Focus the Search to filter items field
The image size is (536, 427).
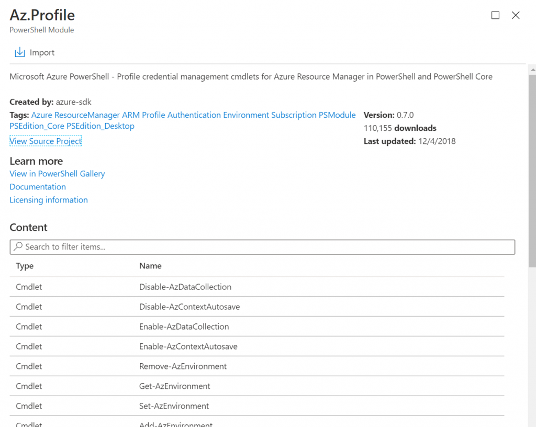262,246
